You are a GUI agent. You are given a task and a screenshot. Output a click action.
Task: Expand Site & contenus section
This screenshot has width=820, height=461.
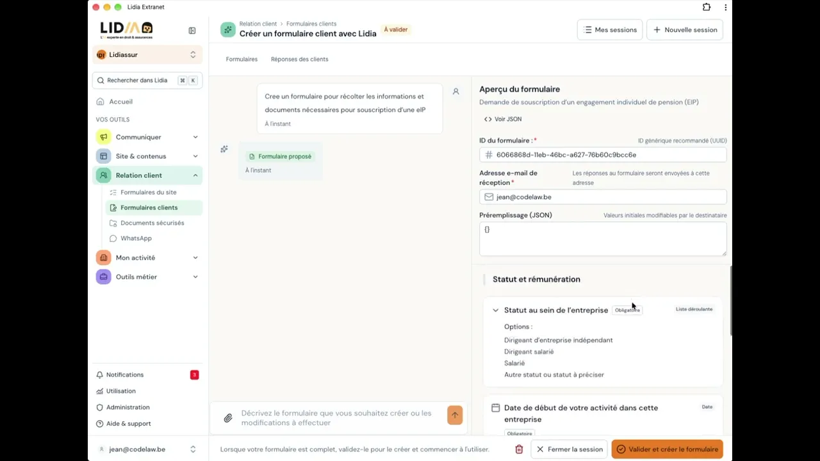(195, 156)
